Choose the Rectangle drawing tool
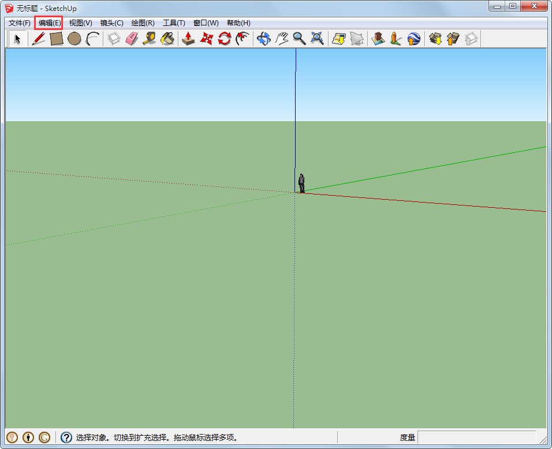 pyautogui.click(x=56, y=39)
